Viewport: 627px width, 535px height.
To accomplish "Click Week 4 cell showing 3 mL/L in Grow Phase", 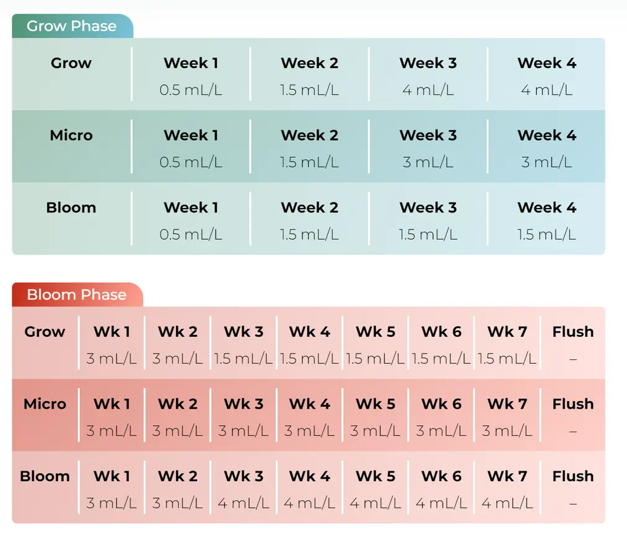I will point(546,148).
